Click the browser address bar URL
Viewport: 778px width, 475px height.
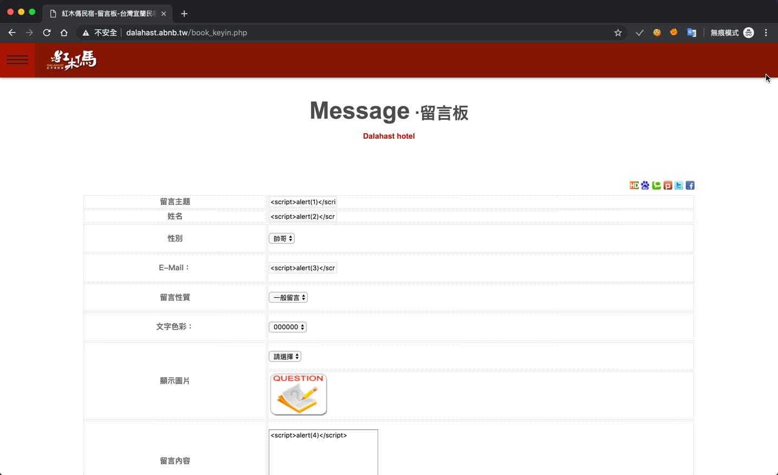pyautogui.click(x=186, y=32)
